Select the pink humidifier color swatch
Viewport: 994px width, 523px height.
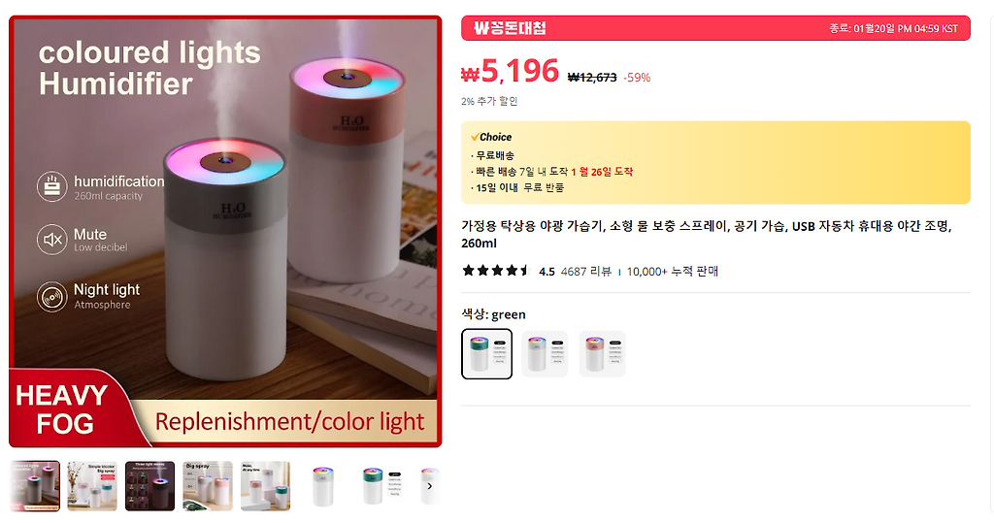click(x=602, y=354)
